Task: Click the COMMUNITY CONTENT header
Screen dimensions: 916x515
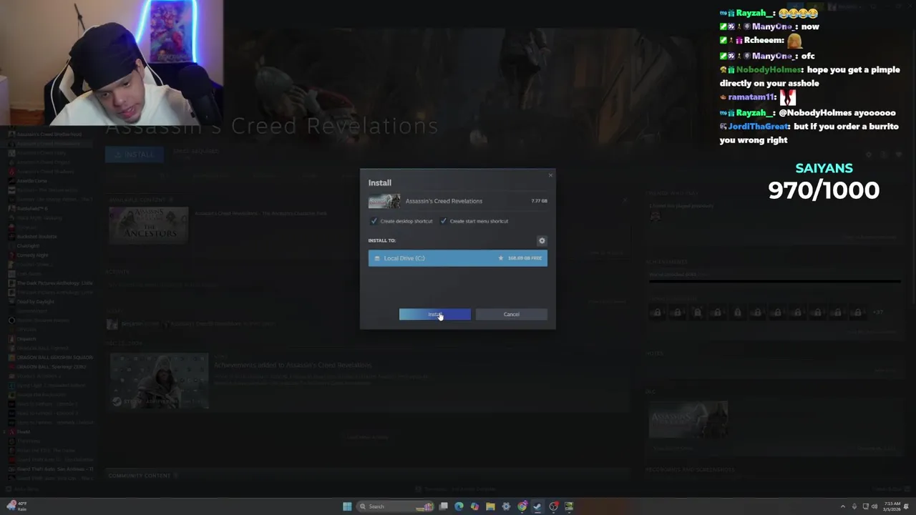Action: pyautogui.click(x=139, y=476)
